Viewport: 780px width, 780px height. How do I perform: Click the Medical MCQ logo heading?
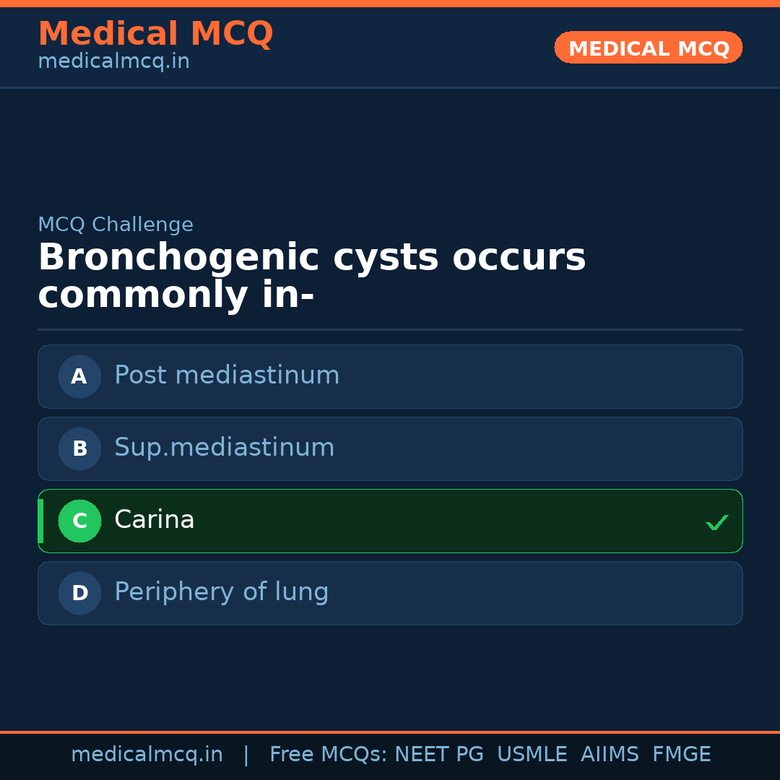[x=155, y=33]
